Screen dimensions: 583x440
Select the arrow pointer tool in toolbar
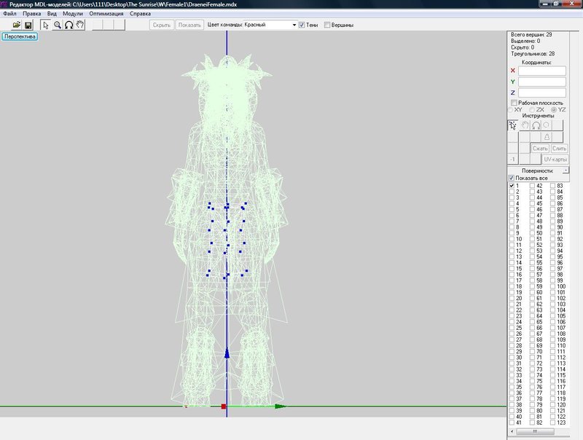(45, 25)
